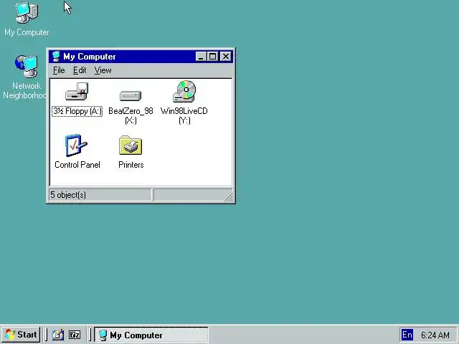Click the 3½ Floppy (A:) label text
459x344 pixels.
tap(77, 111)
